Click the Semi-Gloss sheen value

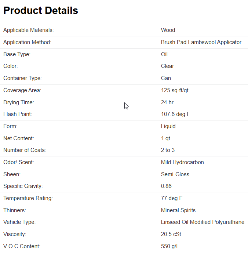coord(175,174)
